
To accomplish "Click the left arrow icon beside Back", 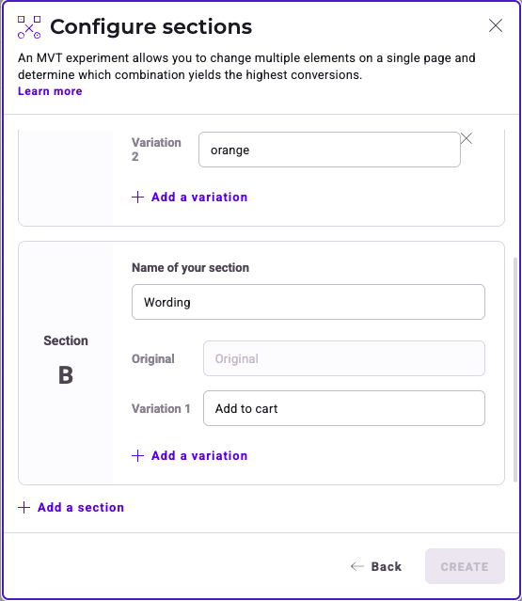I will [x=357, y=566].
